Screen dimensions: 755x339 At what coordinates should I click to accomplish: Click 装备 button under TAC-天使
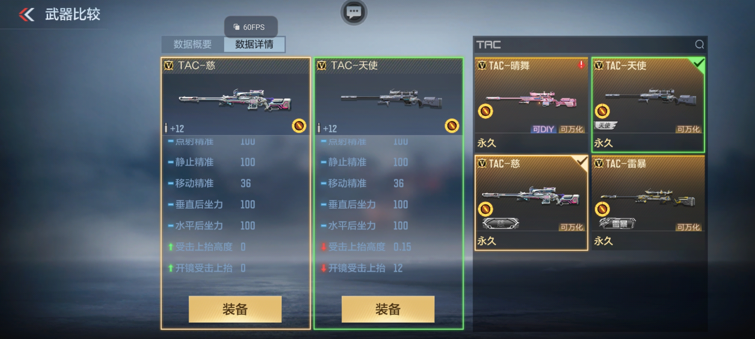388,309
